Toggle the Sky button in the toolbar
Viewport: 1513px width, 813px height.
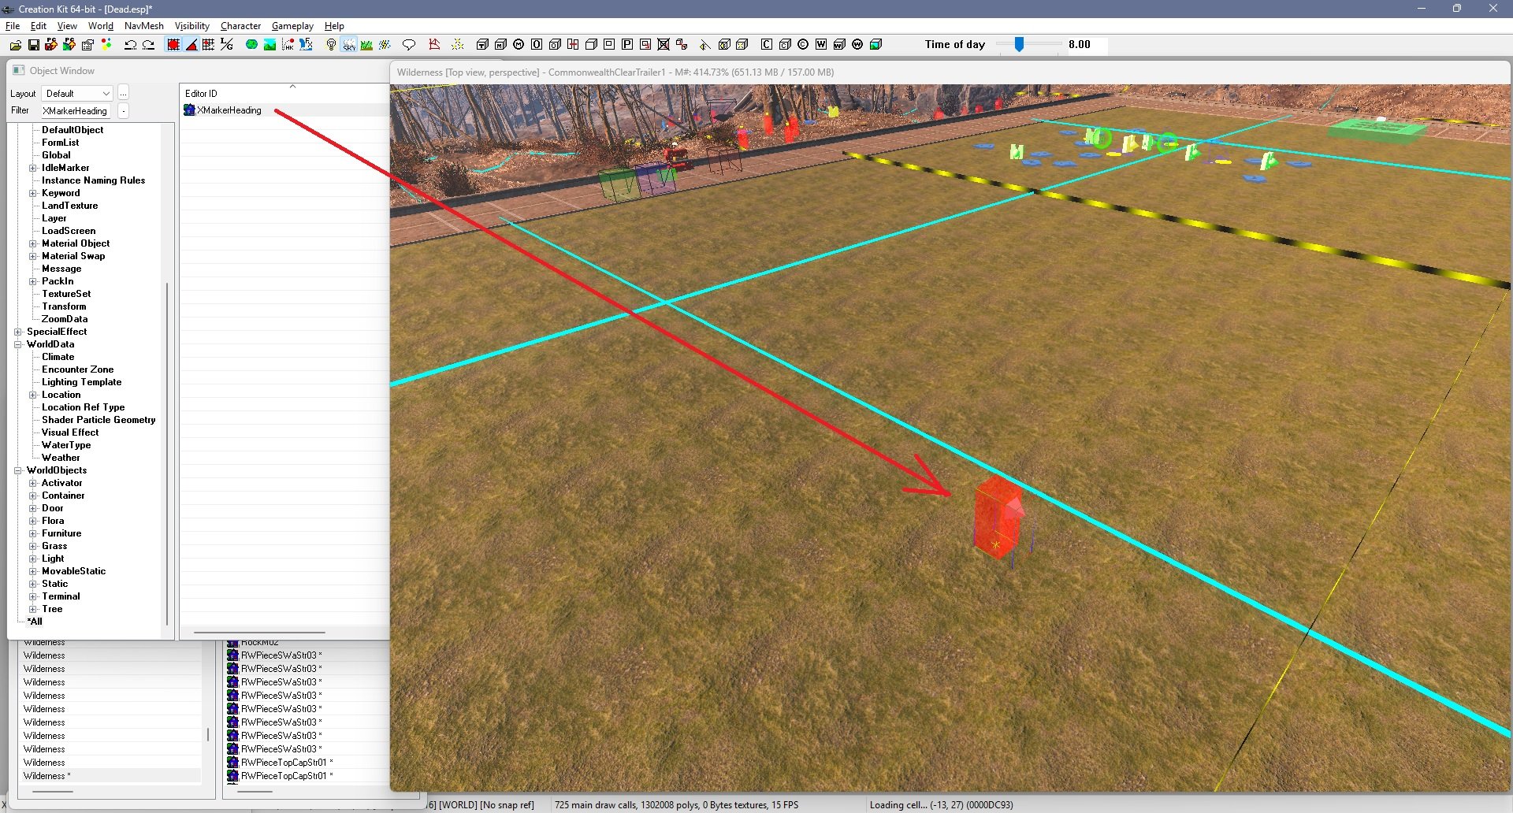click(x=349, y=45)
